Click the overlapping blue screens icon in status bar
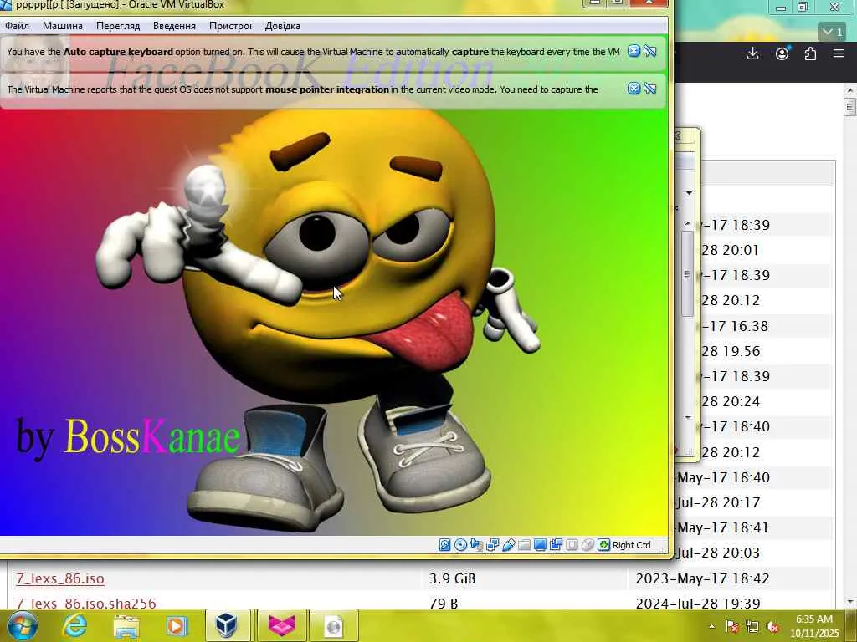This screenshot has width=857, height=642. 556,545
